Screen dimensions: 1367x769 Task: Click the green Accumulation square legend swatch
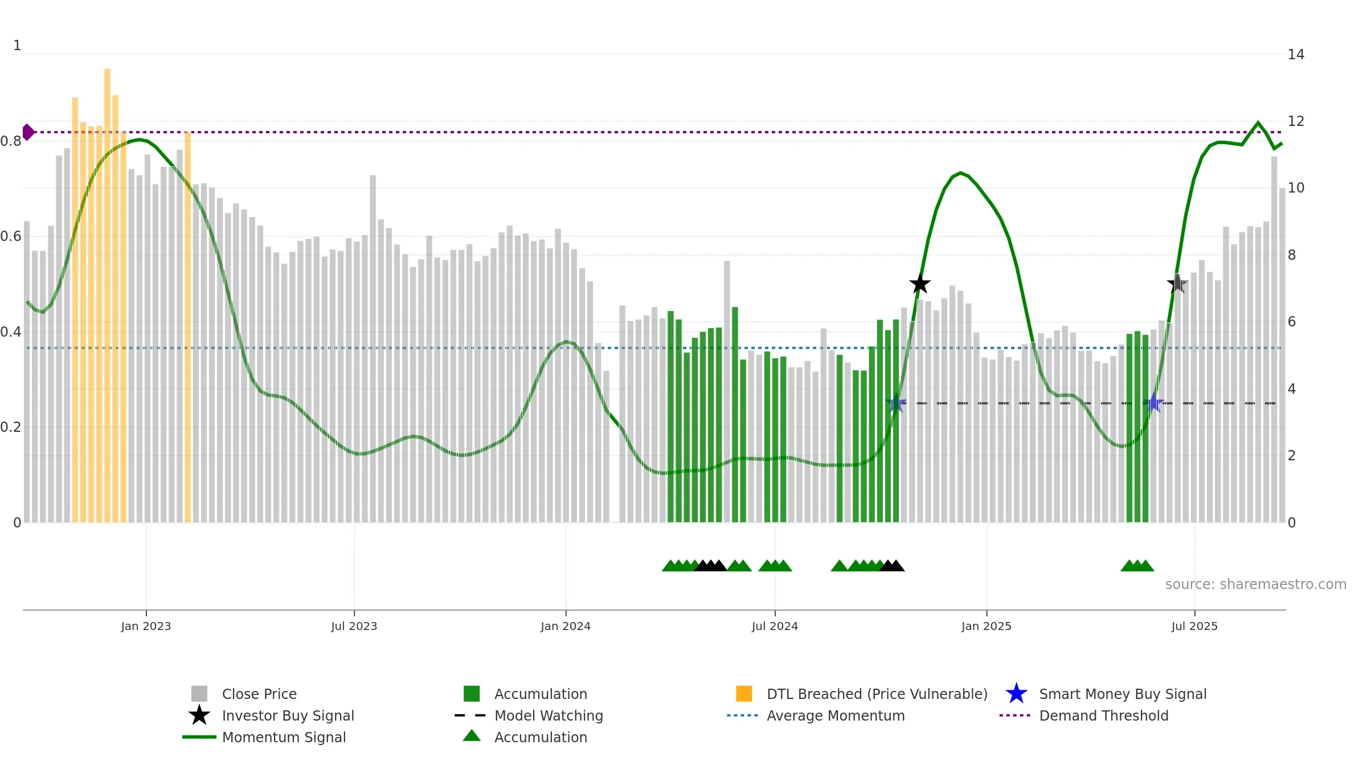click(x=472, y=693)
